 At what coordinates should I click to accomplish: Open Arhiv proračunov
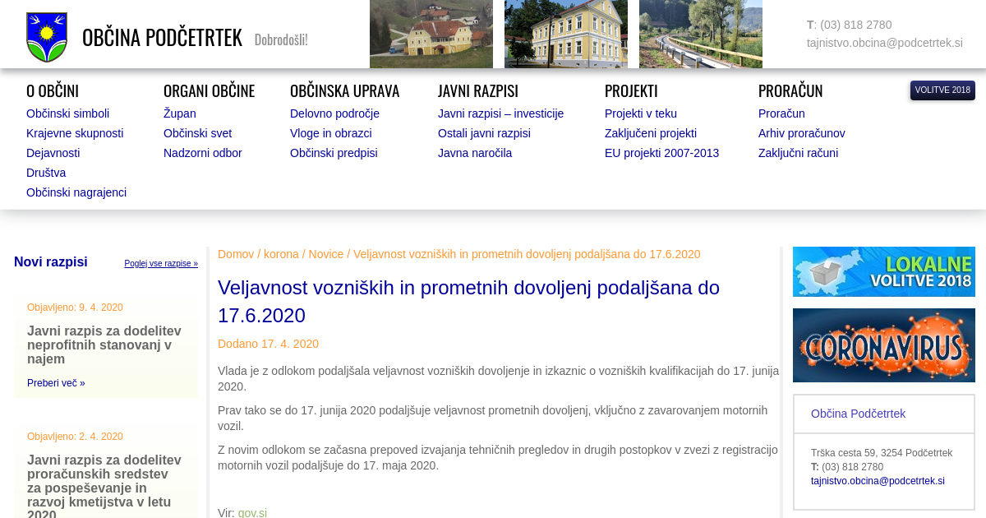[x=801, y=133]
